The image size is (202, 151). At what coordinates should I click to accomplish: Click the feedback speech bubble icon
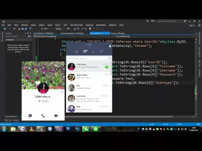click(147, 21)
